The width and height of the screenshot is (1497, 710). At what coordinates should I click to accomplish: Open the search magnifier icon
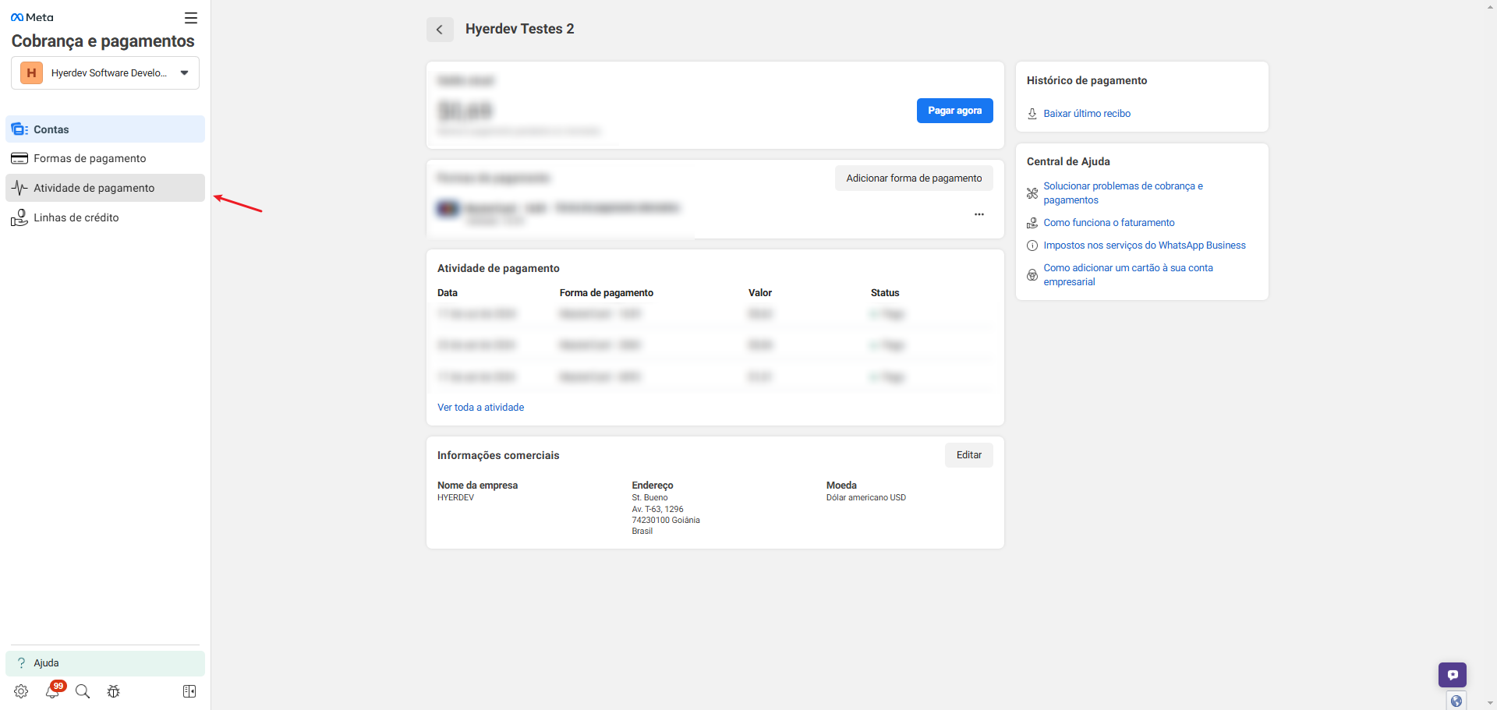pos(83,691)
